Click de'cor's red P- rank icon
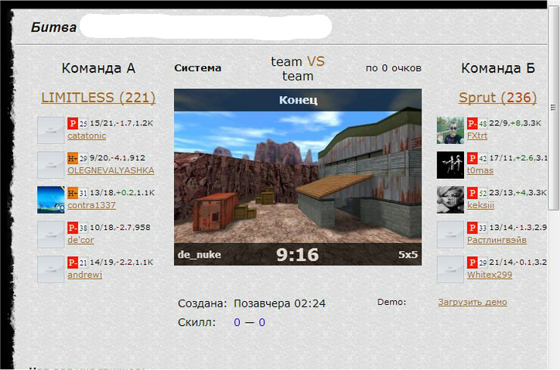Screen dimensions: 560x370 coord(73,228)
